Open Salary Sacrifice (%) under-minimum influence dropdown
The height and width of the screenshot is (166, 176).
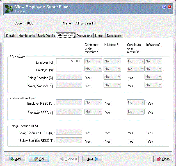coord(112,77)
